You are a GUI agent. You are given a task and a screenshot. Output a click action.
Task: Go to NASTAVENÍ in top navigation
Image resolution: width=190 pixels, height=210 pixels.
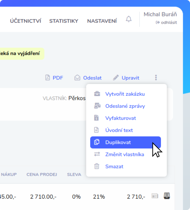coord(102,21)
